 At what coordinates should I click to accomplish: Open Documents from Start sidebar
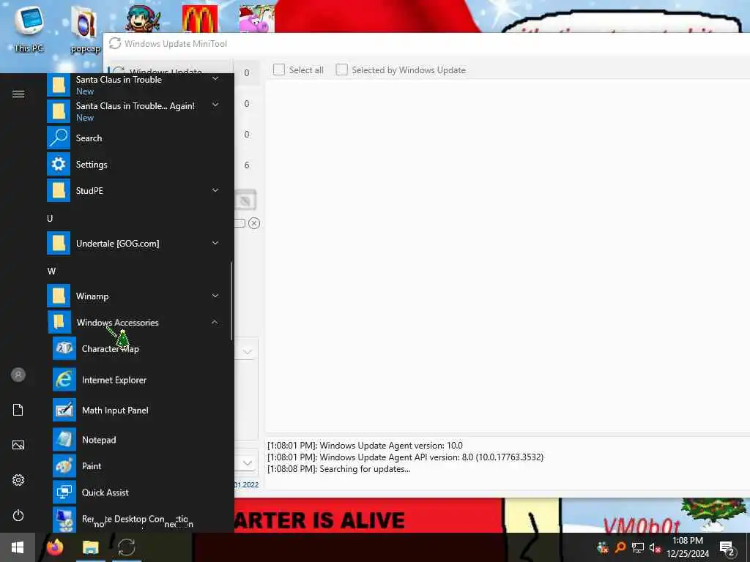coord(18,410)
